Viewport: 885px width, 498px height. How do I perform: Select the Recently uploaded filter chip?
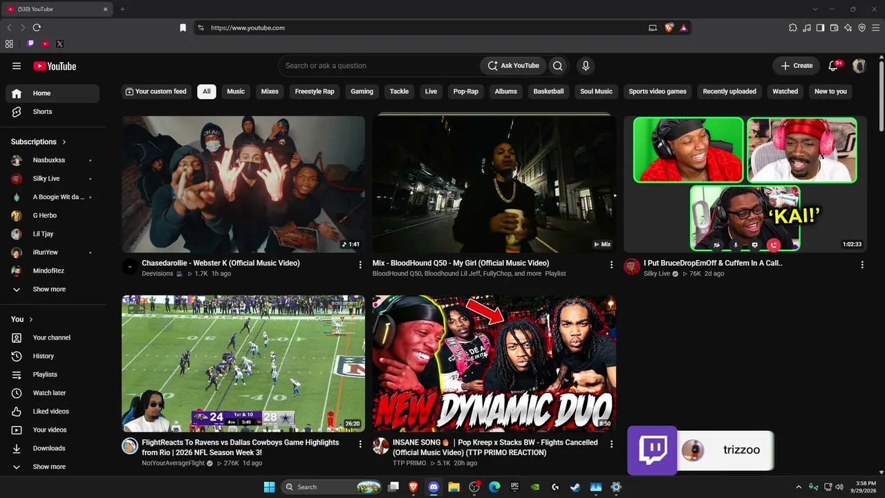click(x=729, y=91)
